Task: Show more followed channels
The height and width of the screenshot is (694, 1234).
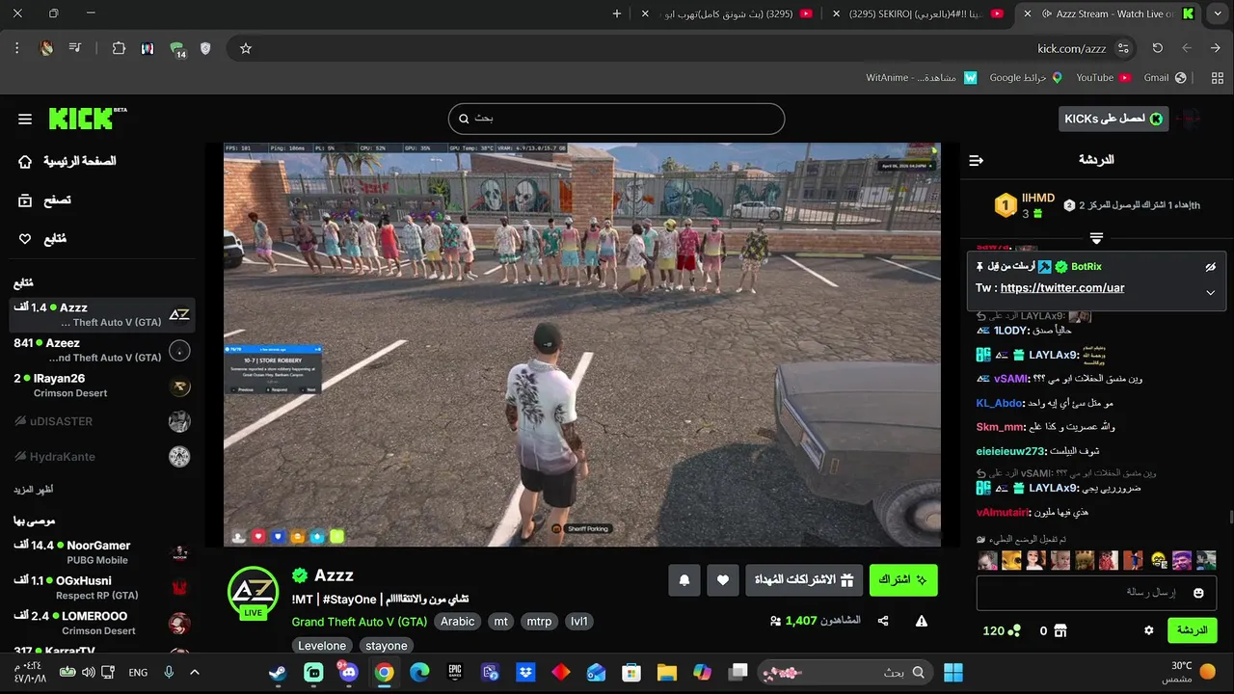Action: pos(32,490)
